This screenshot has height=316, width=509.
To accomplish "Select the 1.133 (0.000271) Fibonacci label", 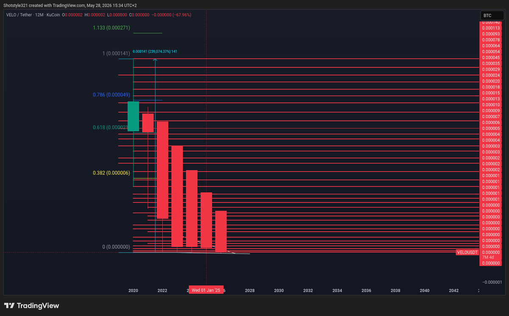I will point(112,28).
